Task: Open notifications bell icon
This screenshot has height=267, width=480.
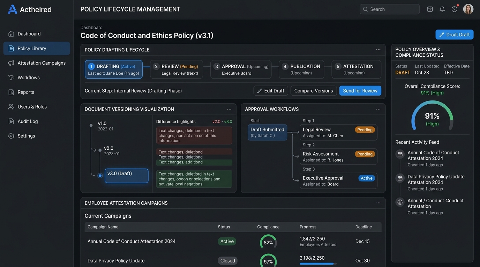Action: [442, 9]
